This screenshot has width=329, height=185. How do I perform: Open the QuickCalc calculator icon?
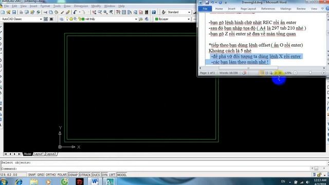pos(147,12)
